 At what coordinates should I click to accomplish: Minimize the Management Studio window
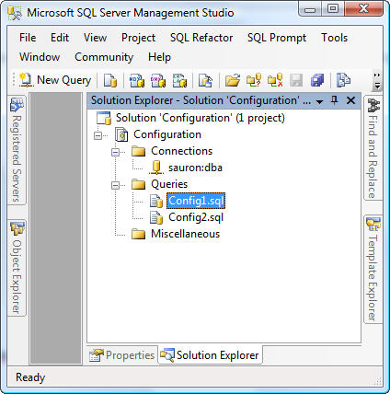[x=310, y=9]
